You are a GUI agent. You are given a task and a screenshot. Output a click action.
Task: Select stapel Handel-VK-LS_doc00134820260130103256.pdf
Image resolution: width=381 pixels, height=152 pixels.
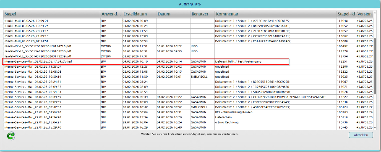click(37, 51)
